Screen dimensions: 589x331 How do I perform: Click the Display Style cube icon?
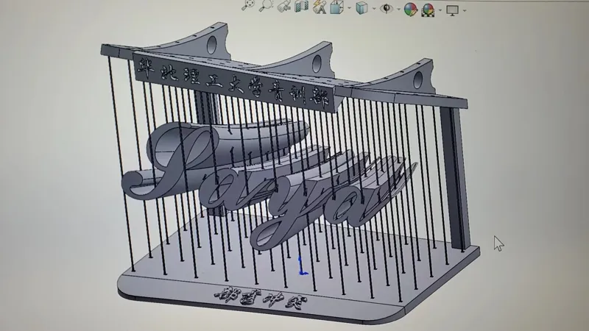pos(361,8)
